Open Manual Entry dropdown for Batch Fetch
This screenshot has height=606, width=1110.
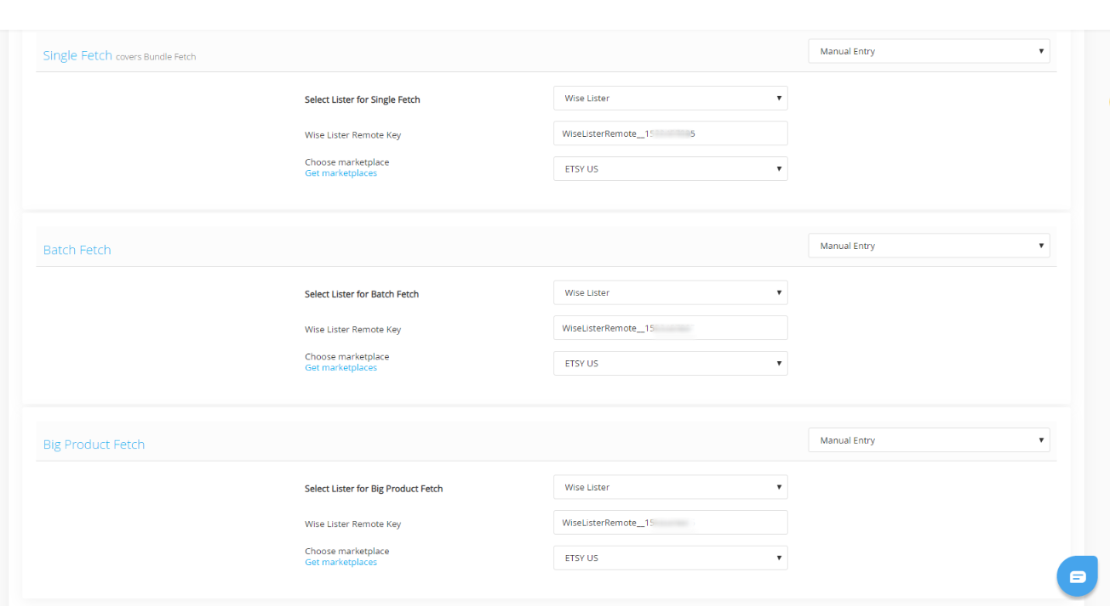click(929, 246)
